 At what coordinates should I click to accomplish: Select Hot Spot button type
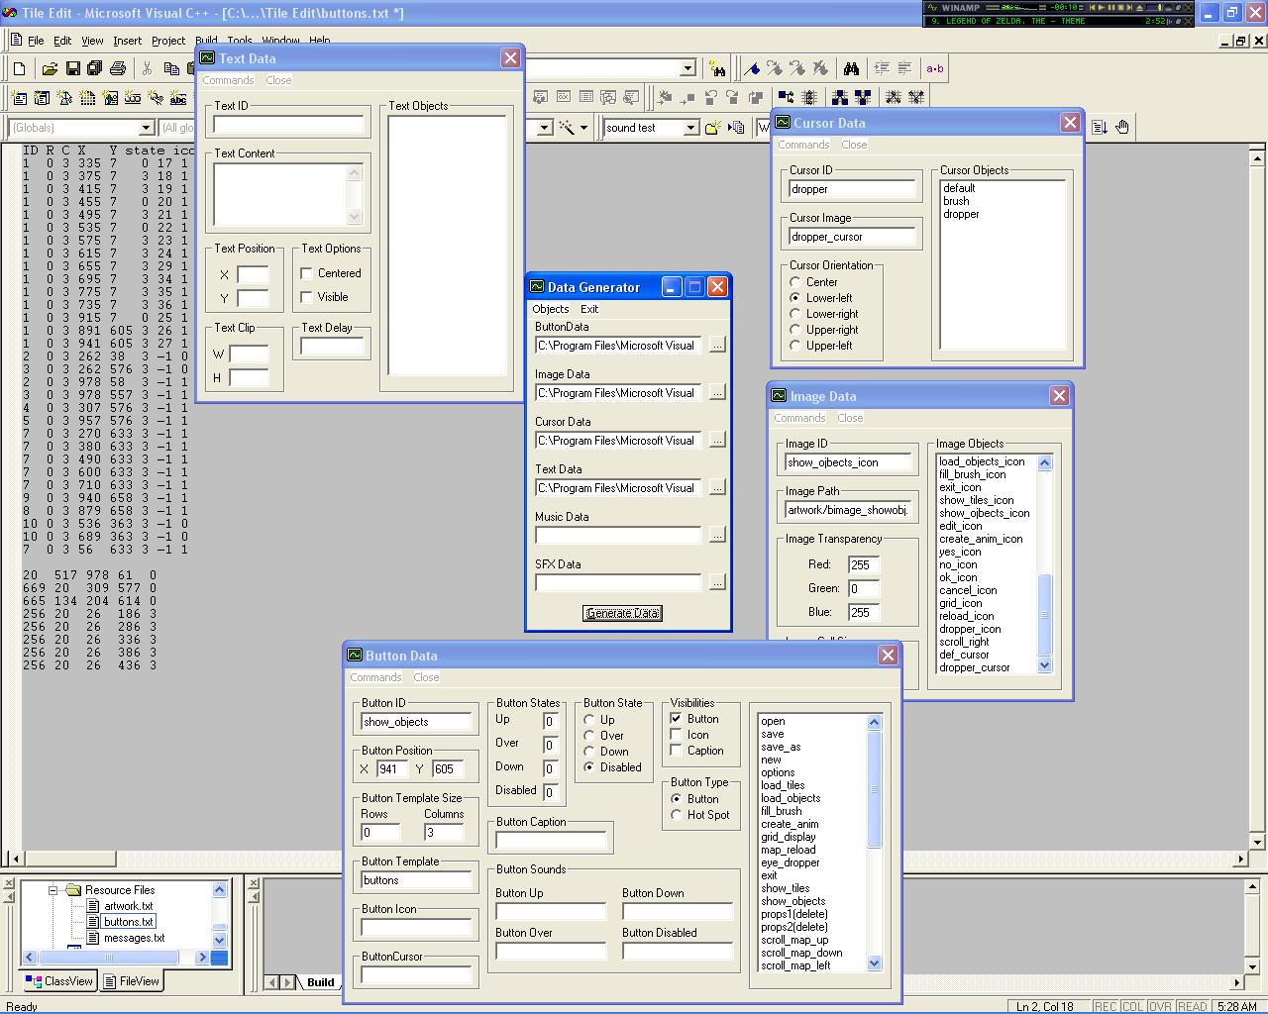point(677,815)
